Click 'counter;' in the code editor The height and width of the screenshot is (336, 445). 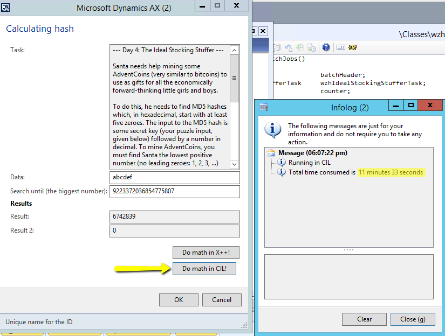[335, 91]
